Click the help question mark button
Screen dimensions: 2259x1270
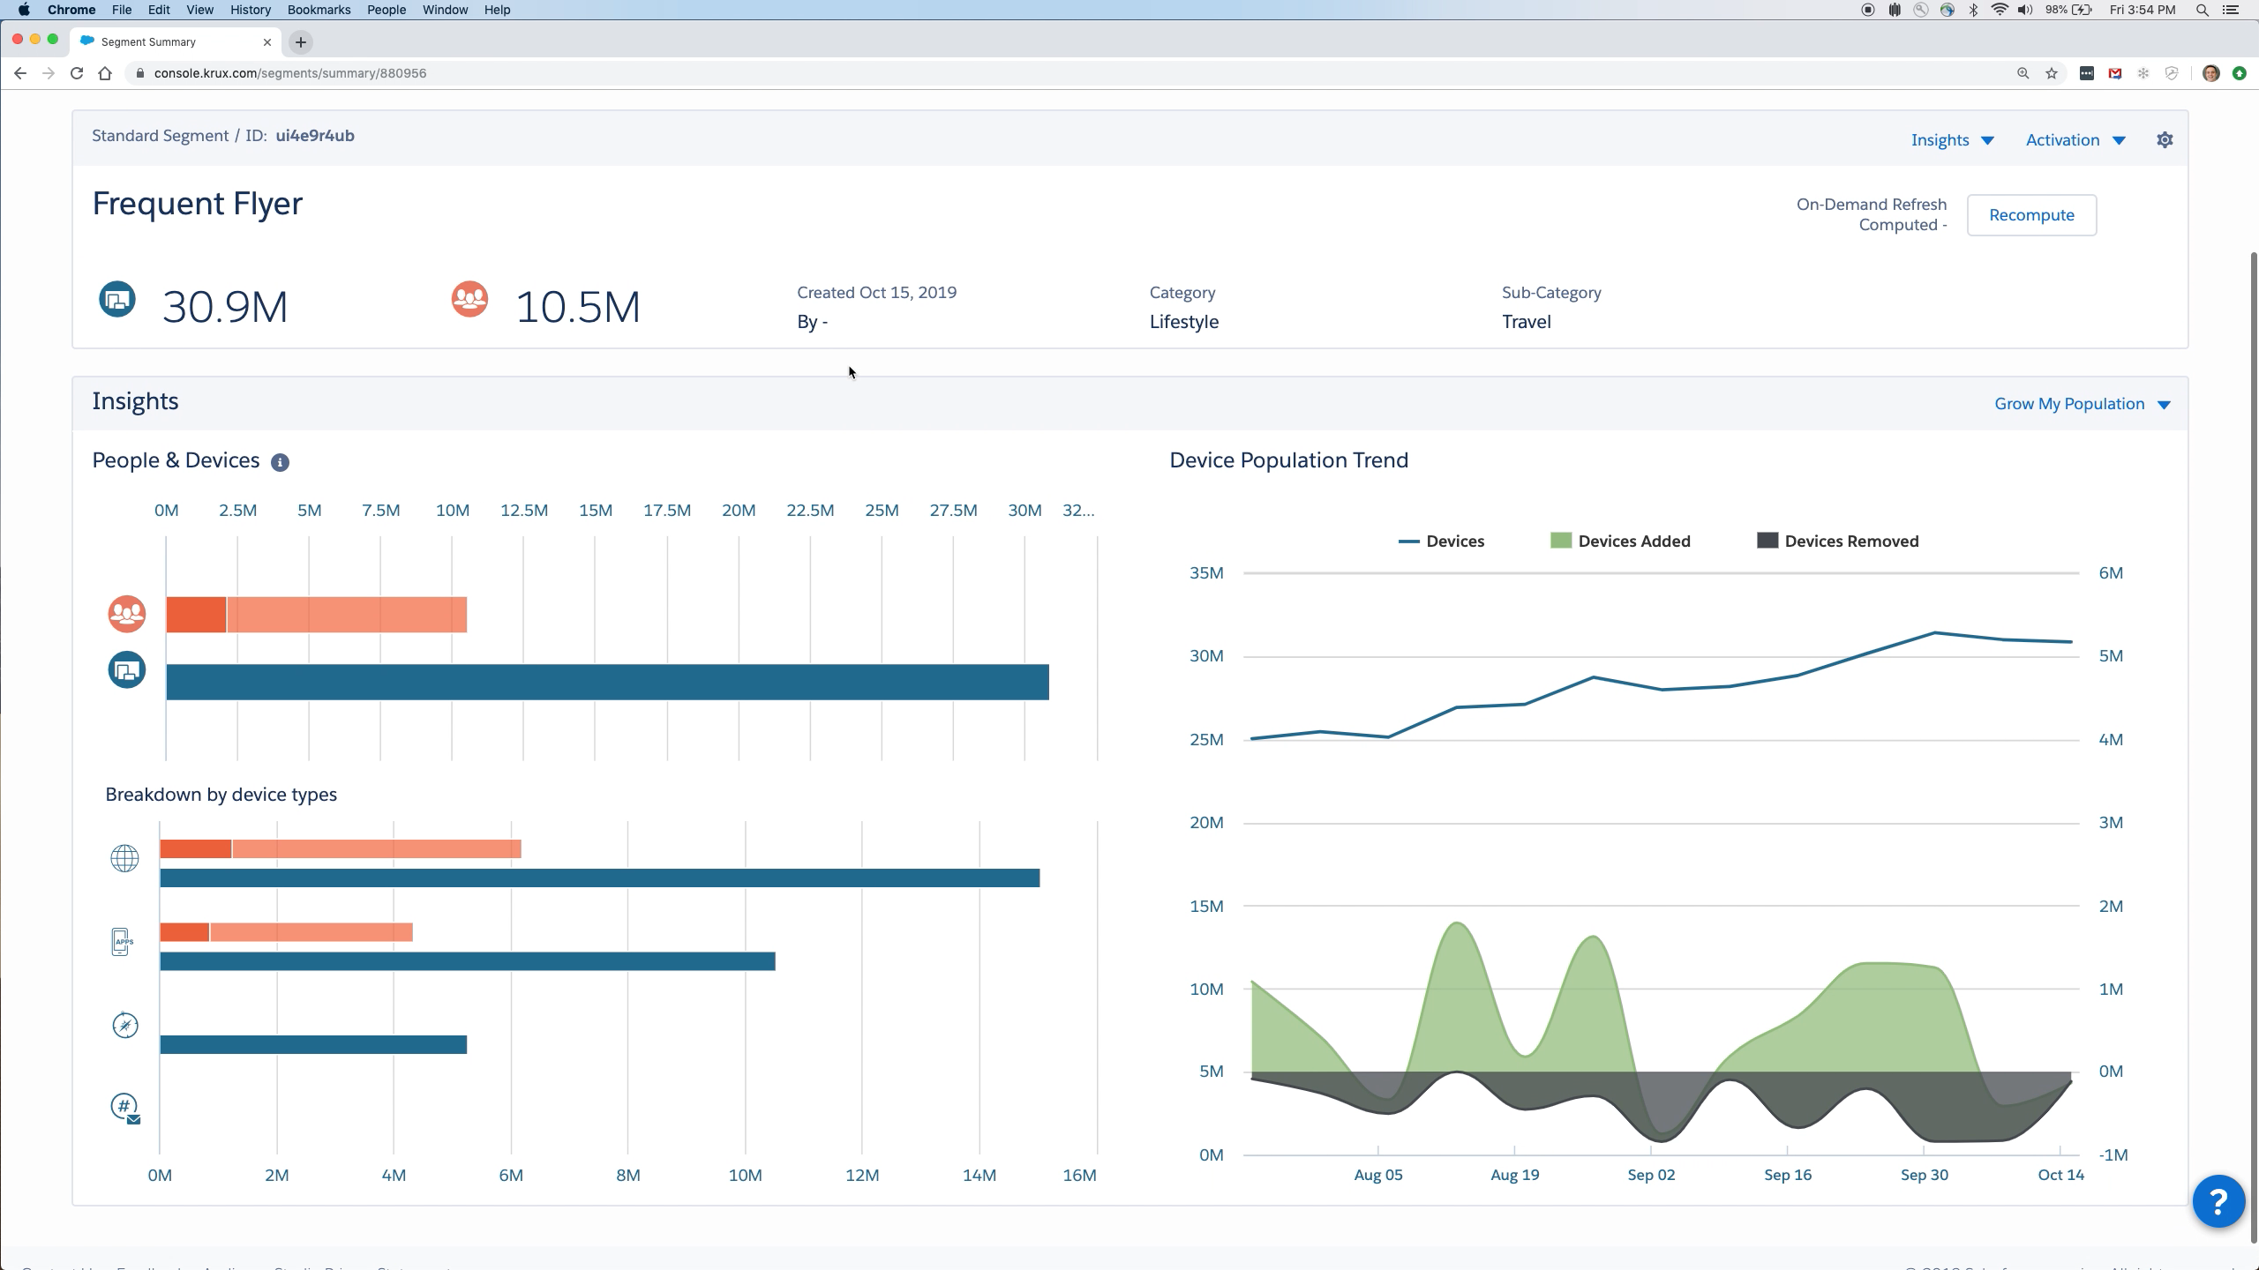(2218, 1200)
